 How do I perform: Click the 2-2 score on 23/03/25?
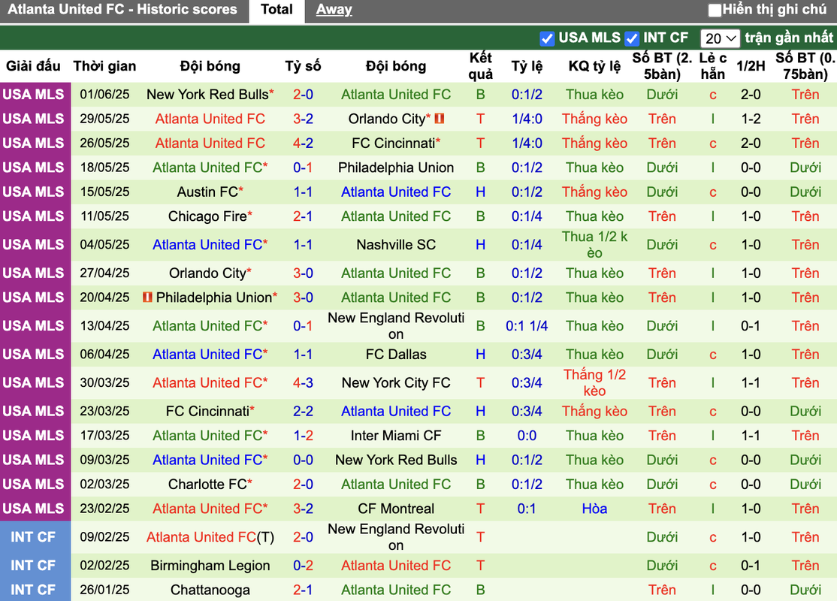[x=303, y=411]
